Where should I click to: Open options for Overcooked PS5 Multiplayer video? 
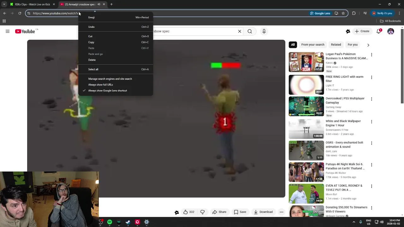(371, 99)
